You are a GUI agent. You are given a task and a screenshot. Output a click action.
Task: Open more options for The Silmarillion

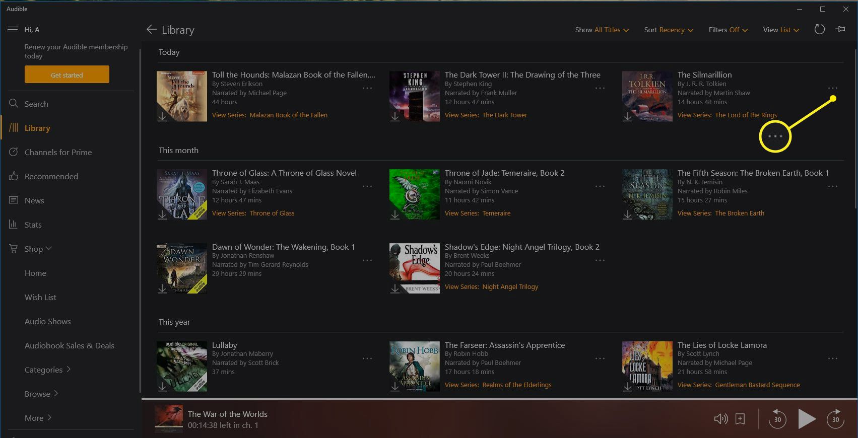tap(833, 88)
